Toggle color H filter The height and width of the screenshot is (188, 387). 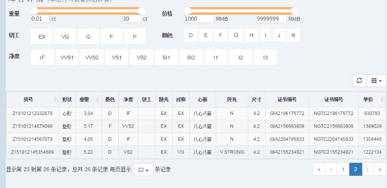(x=251, y=35)
